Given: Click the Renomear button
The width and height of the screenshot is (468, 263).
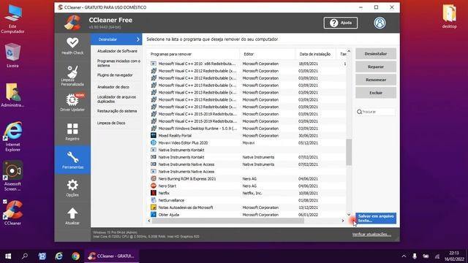Looking at the screenshot, I should point(376,80).
